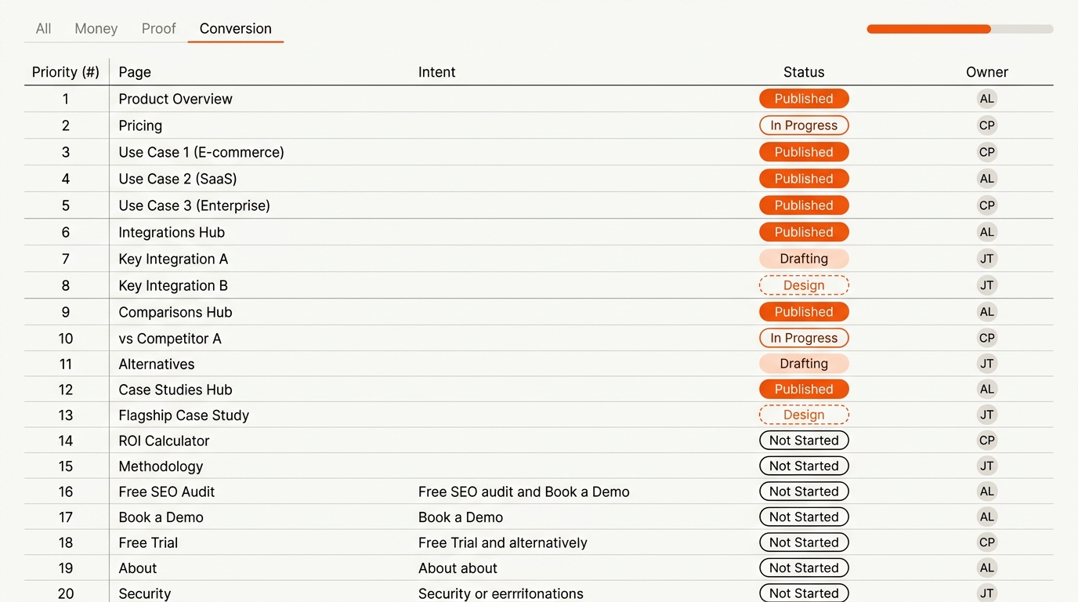Viewport: 1078px width, 602px height.
Task: Click intent text 'Free SEO audit and Book a Demo'
Action: 524,491
